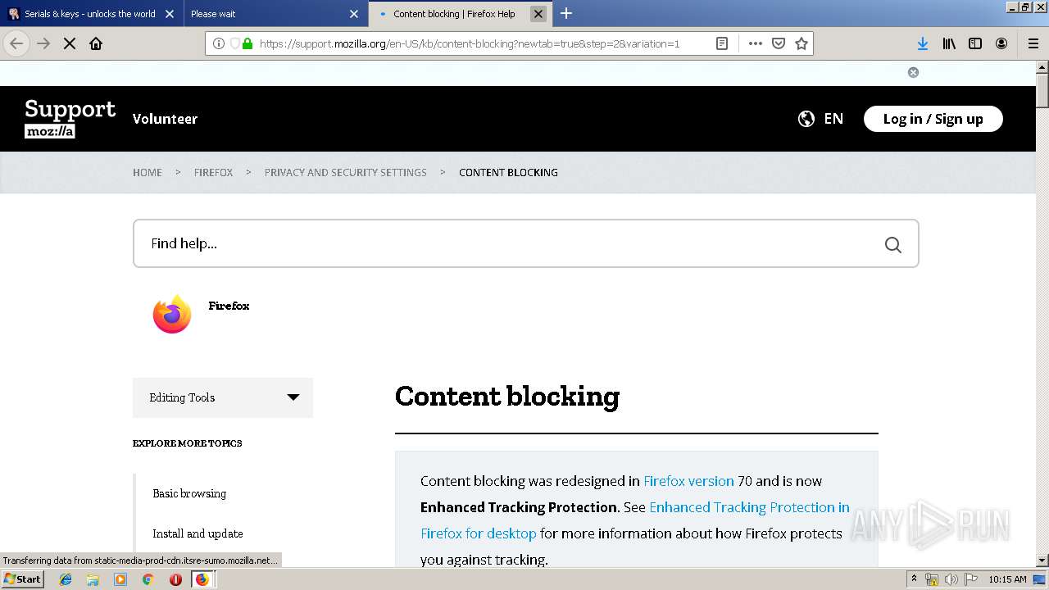Open the Firefox hamburger menu
Screen dimensions: 1049x590
pos(1033,43)
